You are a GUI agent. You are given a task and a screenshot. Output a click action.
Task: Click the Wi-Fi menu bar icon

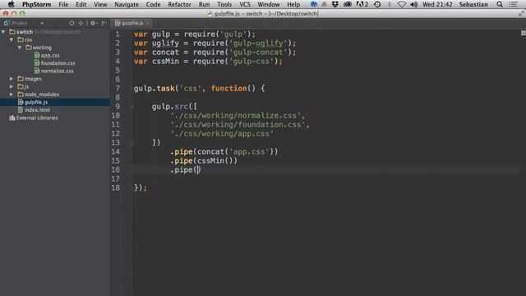pyautogui.click(x=402, y=4)
